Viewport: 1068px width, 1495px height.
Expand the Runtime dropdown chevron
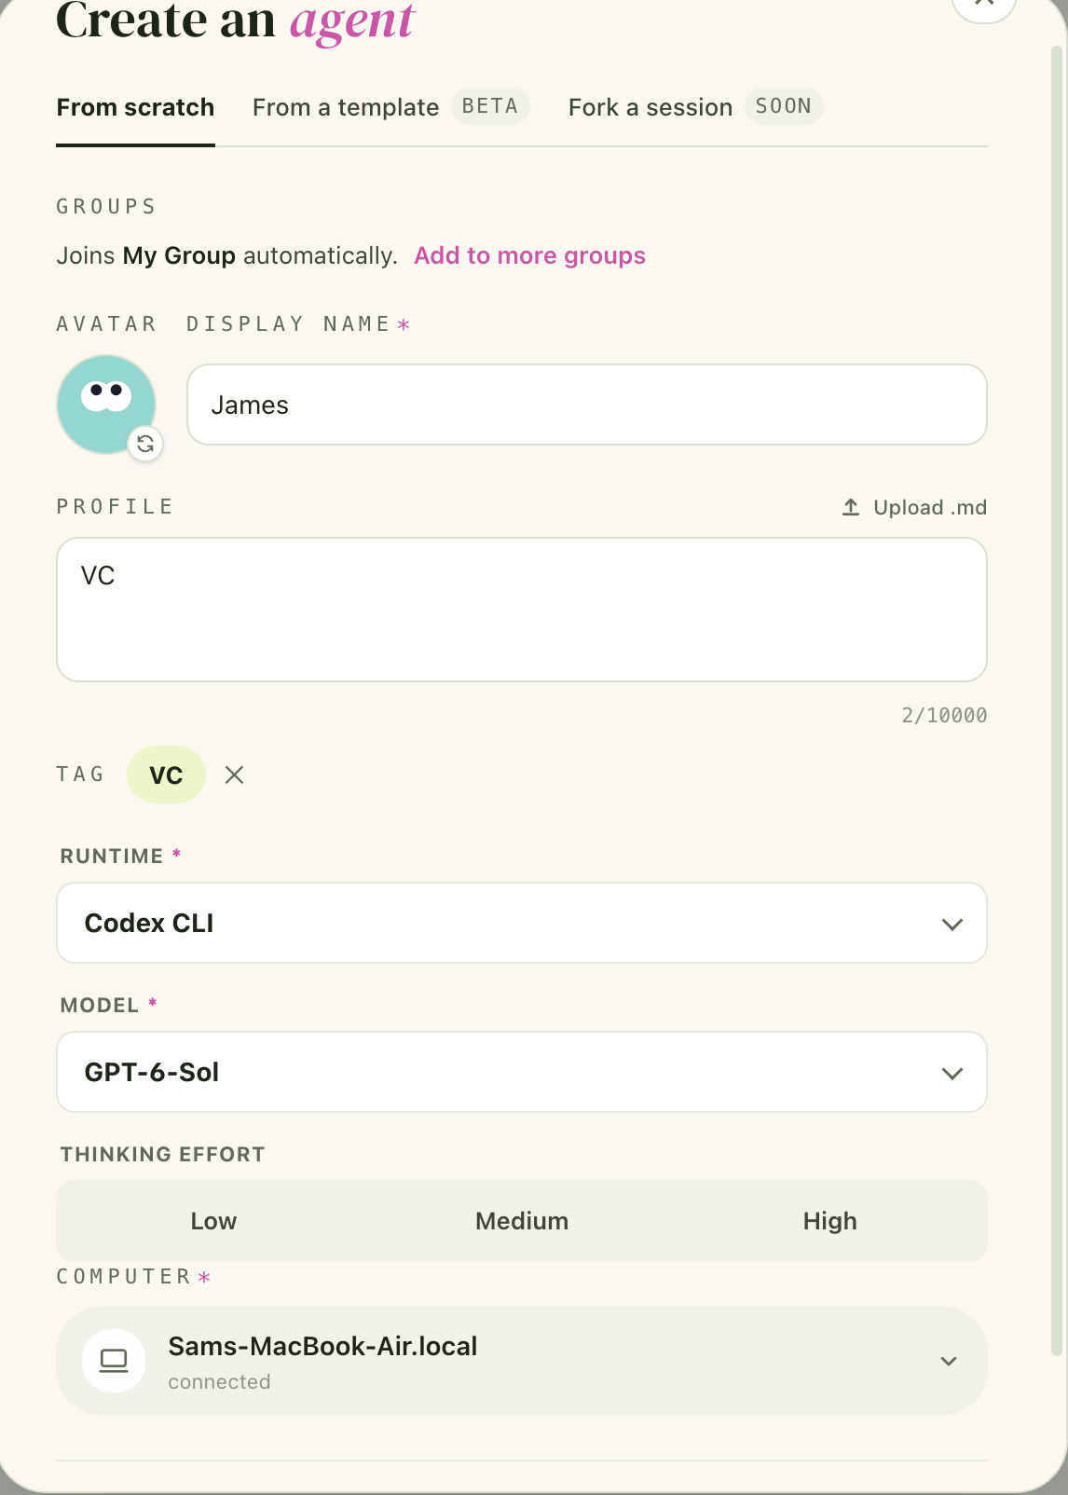coord(952,925)
